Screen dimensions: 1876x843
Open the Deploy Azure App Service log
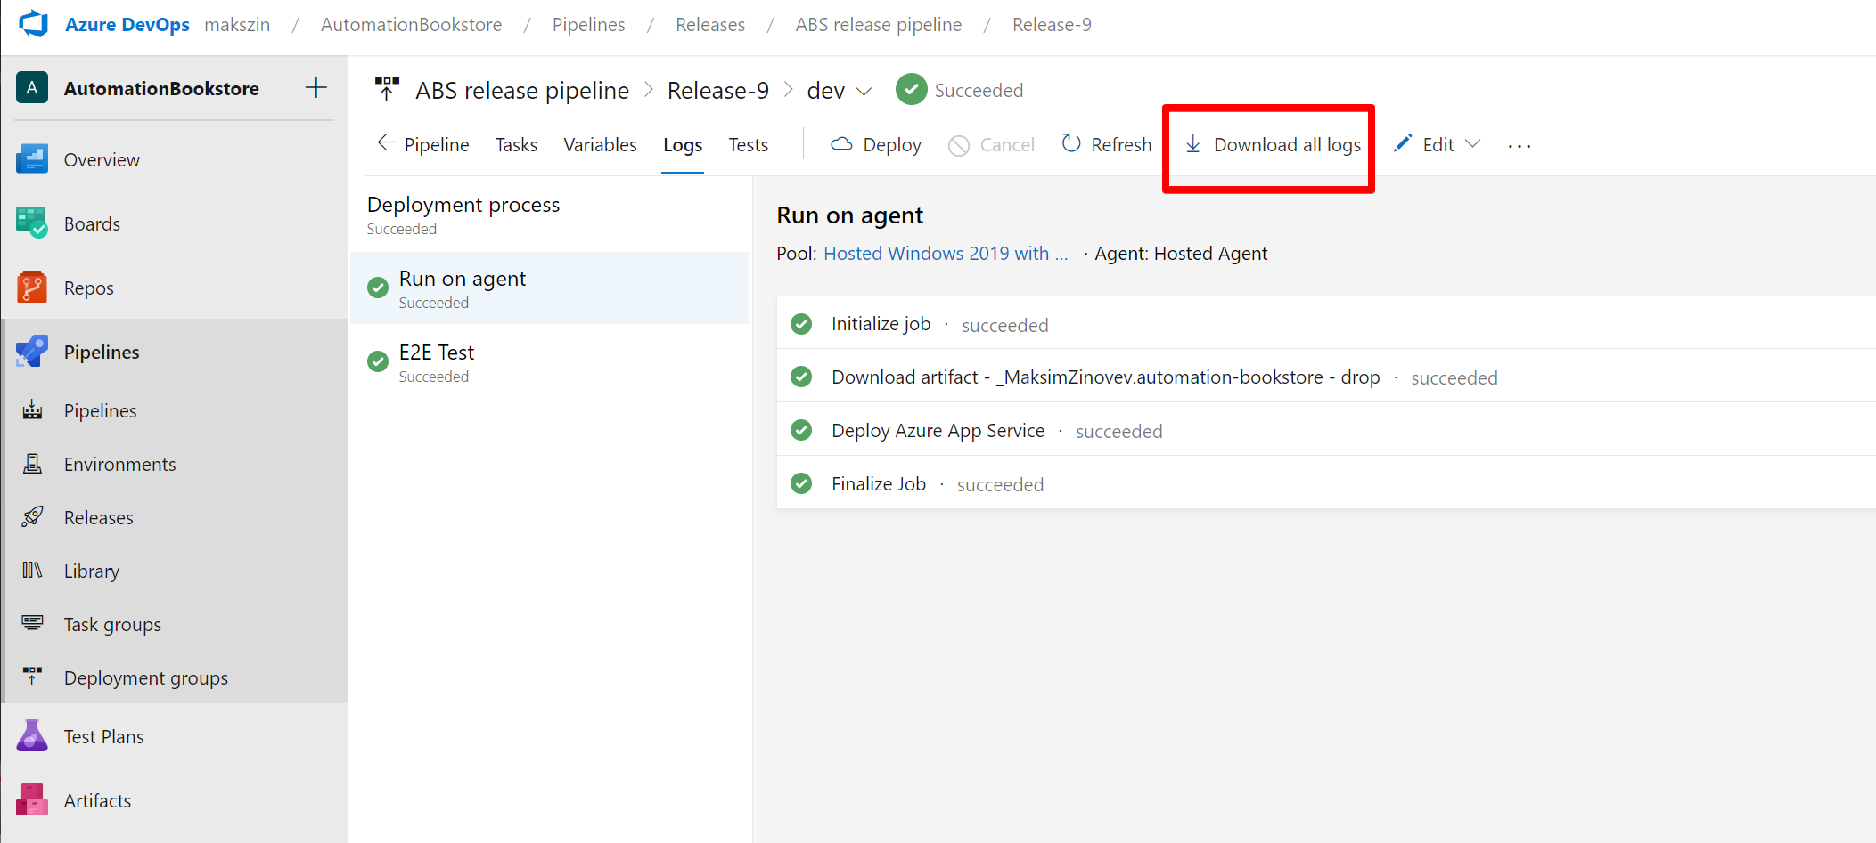click(938, 431)
